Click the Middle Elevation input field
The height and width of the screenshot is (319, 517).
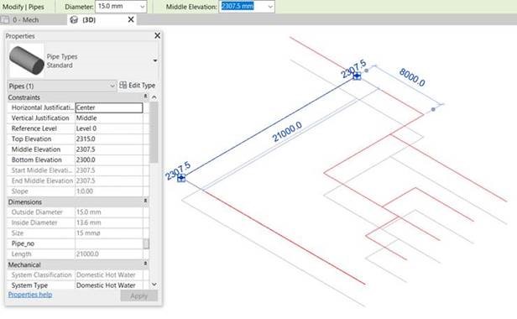pos(243,7)
